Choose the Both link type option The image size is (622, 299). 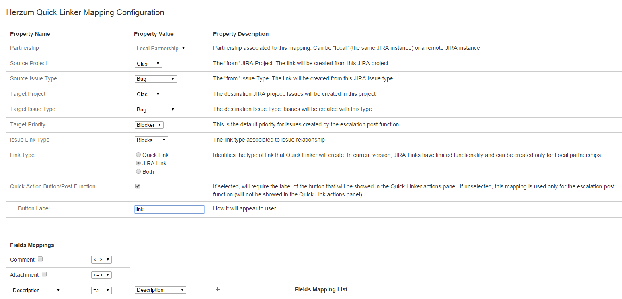(138, 172)
